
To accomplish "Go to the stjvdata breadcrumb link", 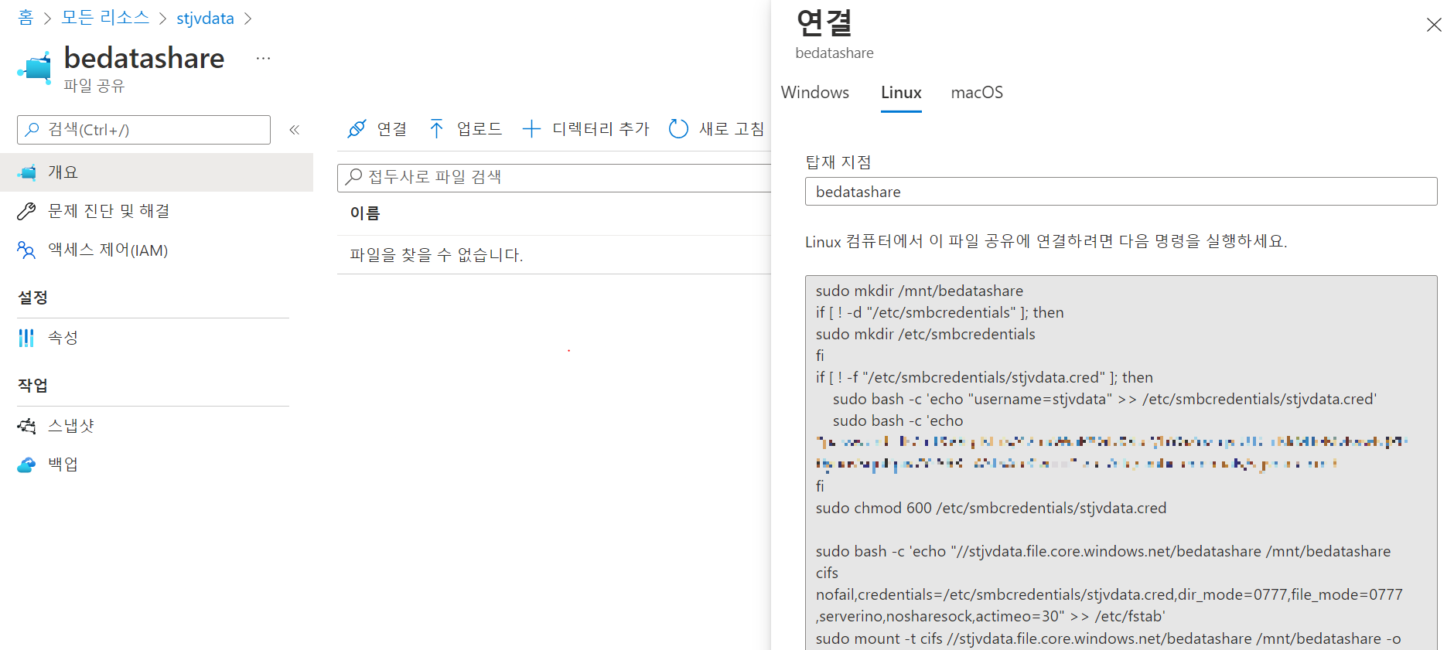I will (x=205, y=18).
